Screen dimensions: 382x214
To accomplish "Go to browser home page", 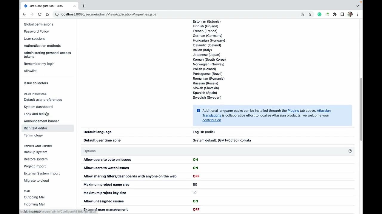I will point(47,14).
